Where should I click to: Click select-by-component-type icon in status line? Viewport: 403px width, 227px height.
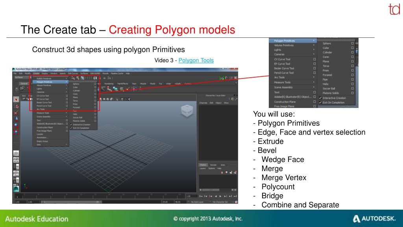pos(83,78)
